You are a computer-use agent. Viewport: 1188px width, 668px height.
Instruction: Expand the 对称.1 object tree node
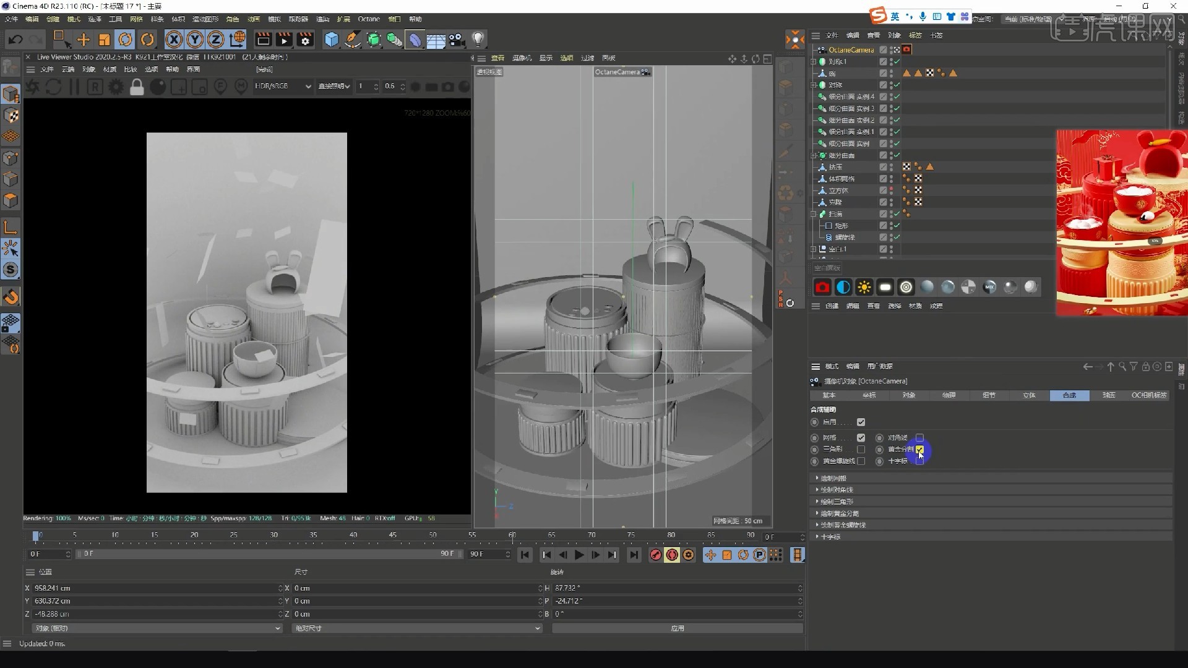814,62
